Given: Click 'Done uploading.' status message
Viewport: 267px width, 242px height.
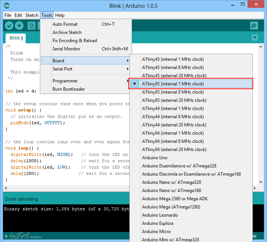Looking at the screenshot, I should (x=22, y=199).
